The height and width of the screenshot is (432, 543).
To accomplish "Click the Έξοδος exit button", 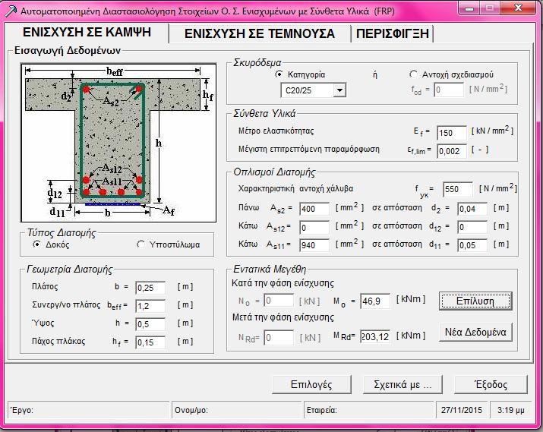I will 491,385.
